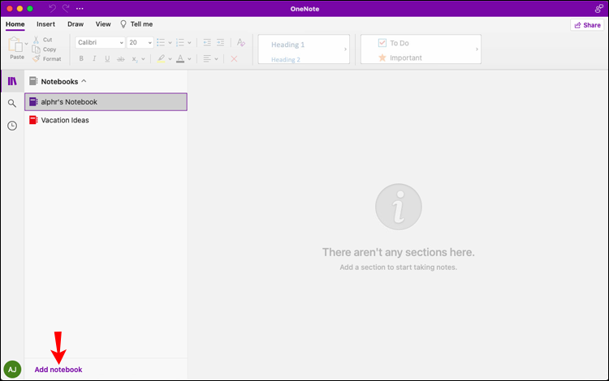Apply the To Do checkbox tag

pyautogui.click(x=394, y=43)
